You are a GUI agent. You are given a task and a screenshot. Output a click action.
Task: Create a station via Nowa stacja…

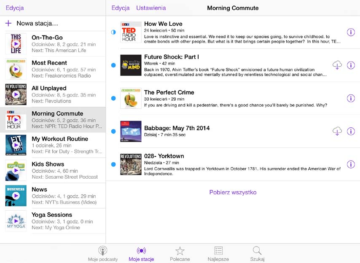37,23
